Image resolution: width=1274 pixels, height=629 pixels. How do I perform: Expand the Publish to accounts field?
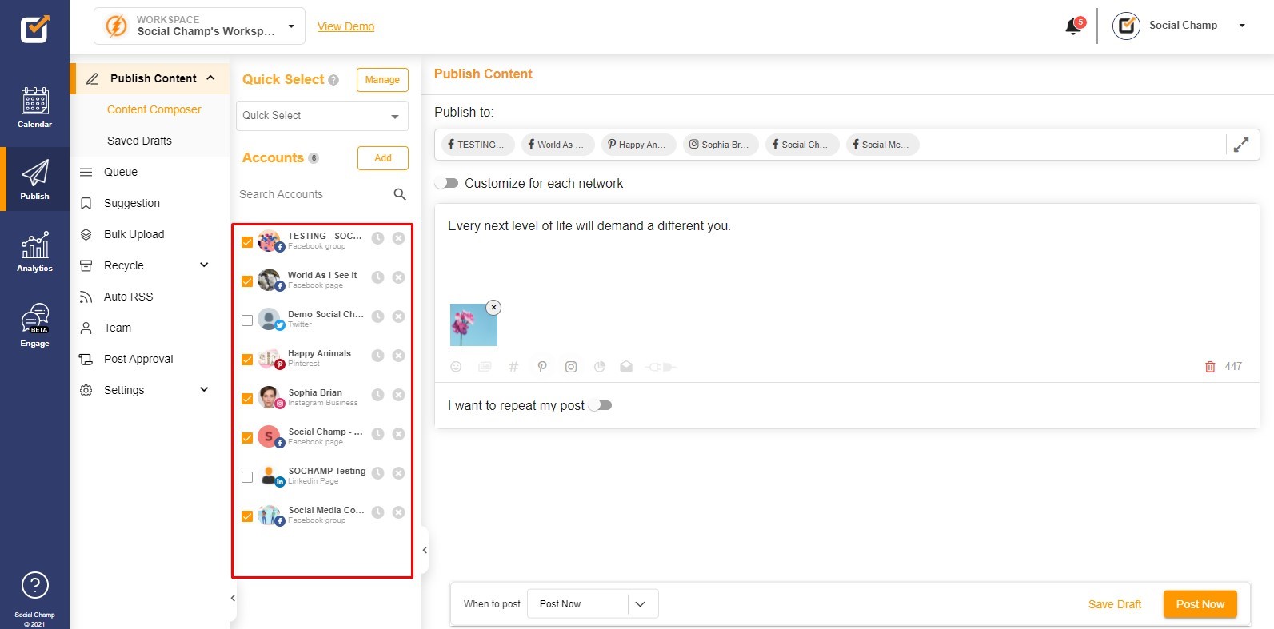click(x=1241, y=145)
